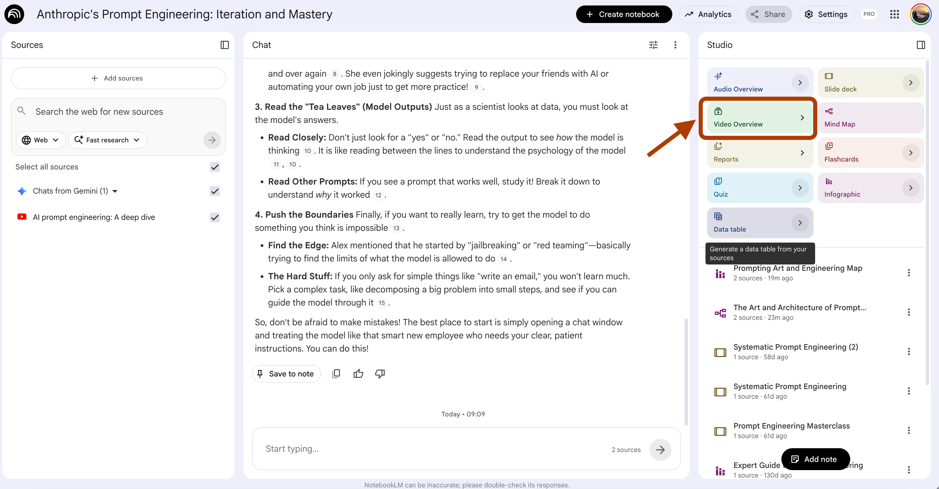Open chat three-dot options menu
Screen dimensions: 939x489
pyautogui.click(x=675, y=45)
